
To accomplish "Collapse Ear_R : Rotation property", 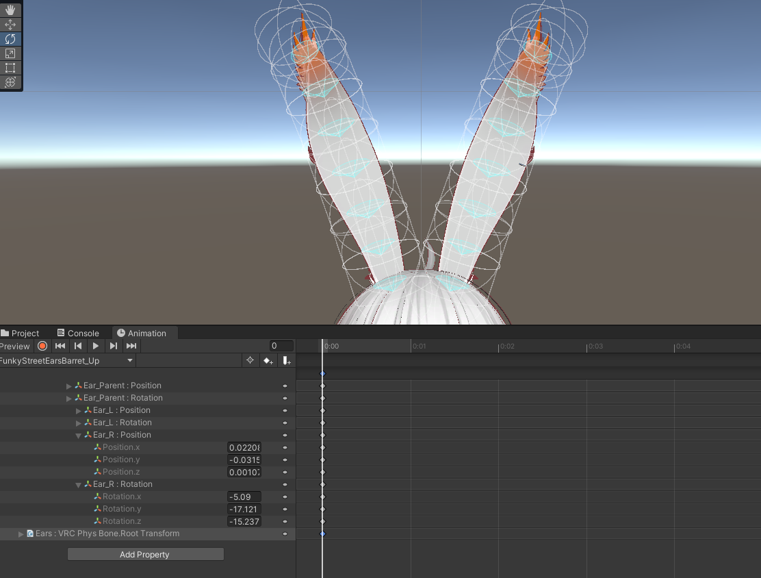I will pyautogui.click(x=79, y=485).
